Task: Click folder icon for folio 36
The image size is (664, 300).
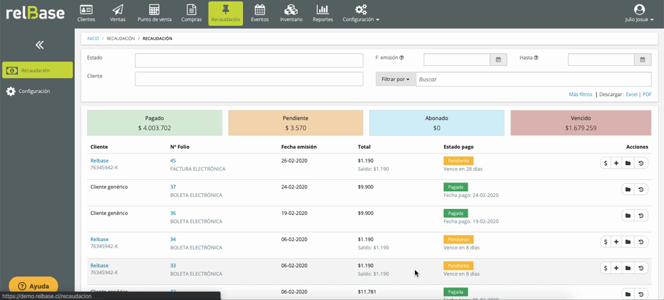Action: tap(628, 216)
